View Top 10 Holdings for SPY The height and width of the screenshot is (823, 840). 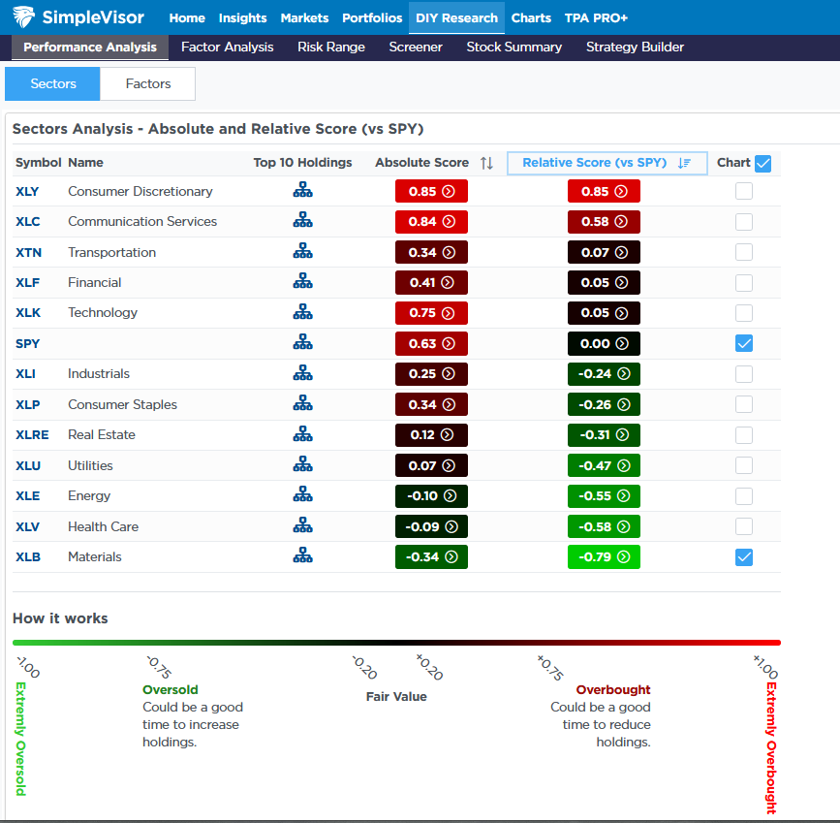tap(302, 342)
